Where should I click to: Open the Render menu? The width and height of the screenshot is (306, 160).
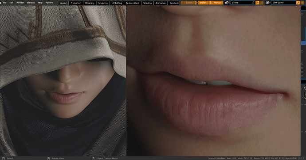20,3
